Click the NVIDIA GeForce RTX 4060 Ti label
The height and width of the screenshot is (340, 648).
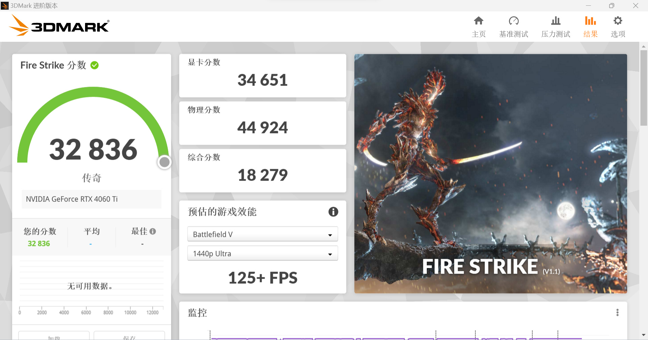72,199
